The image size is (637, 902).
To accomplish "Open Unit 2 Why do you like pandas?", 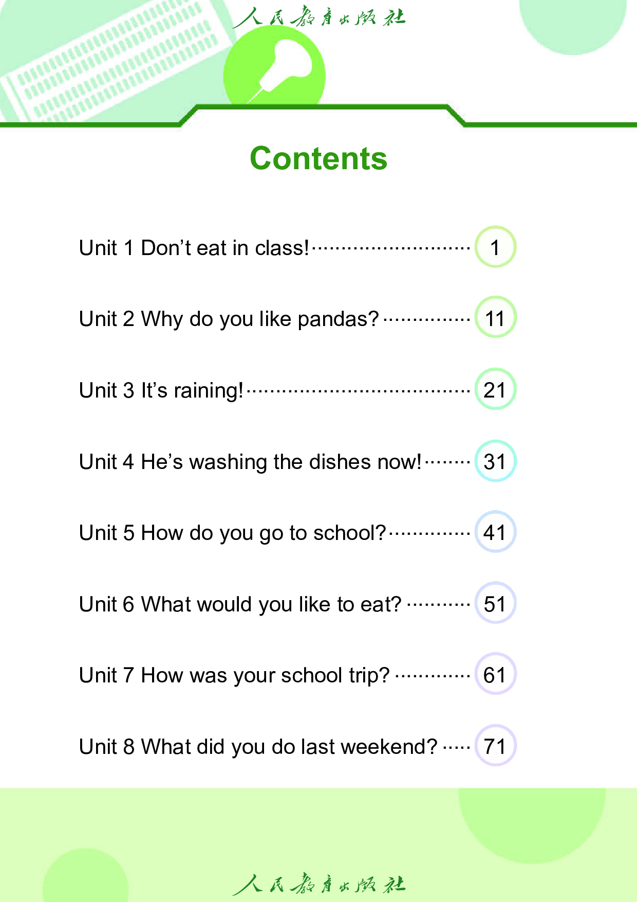I will click(229, 319).
